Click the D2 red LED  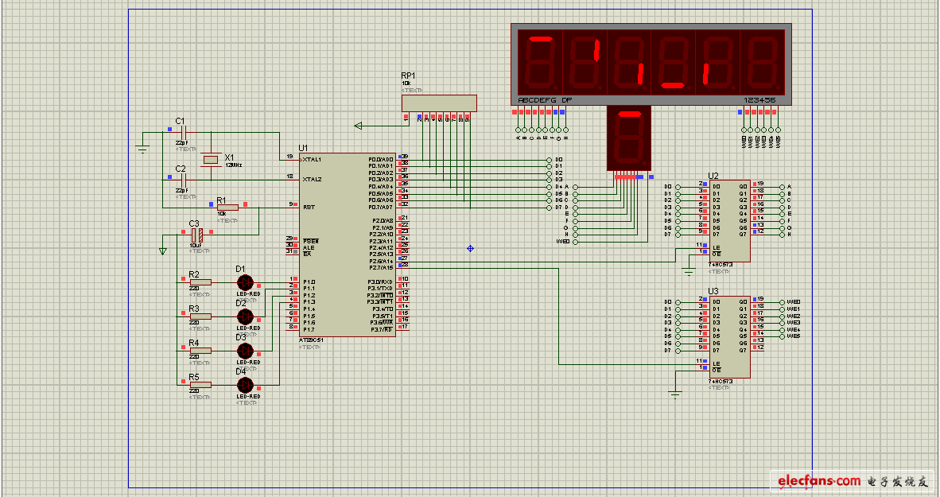(245, 316)
